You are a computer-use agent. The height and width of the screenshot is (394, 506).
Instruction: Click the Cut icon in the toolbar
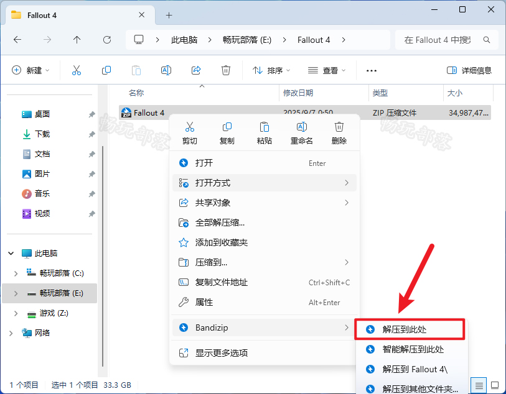pos(77,70)
